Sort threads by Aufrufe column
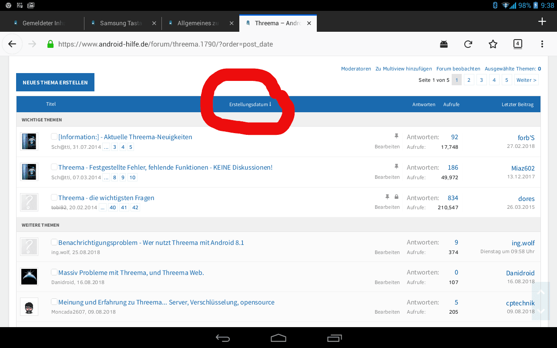 point(451,104)
